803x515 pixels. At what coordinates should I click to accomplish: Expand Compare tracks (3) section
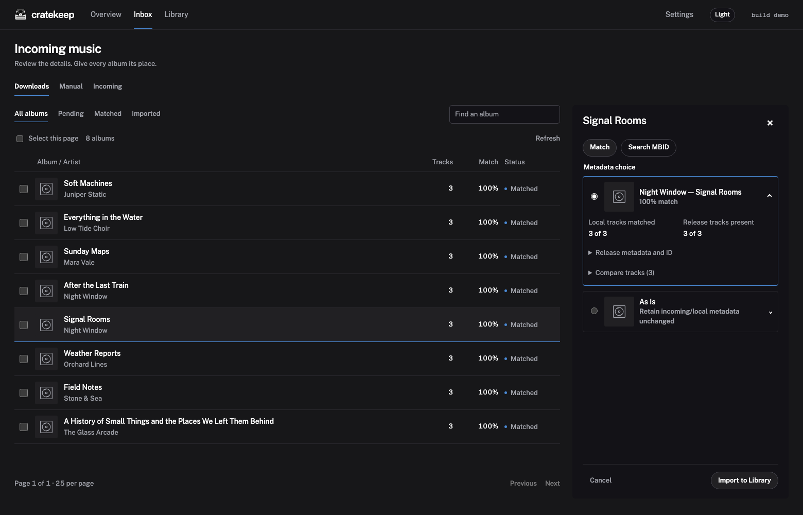pyautogui.click(x=621, y=273)
